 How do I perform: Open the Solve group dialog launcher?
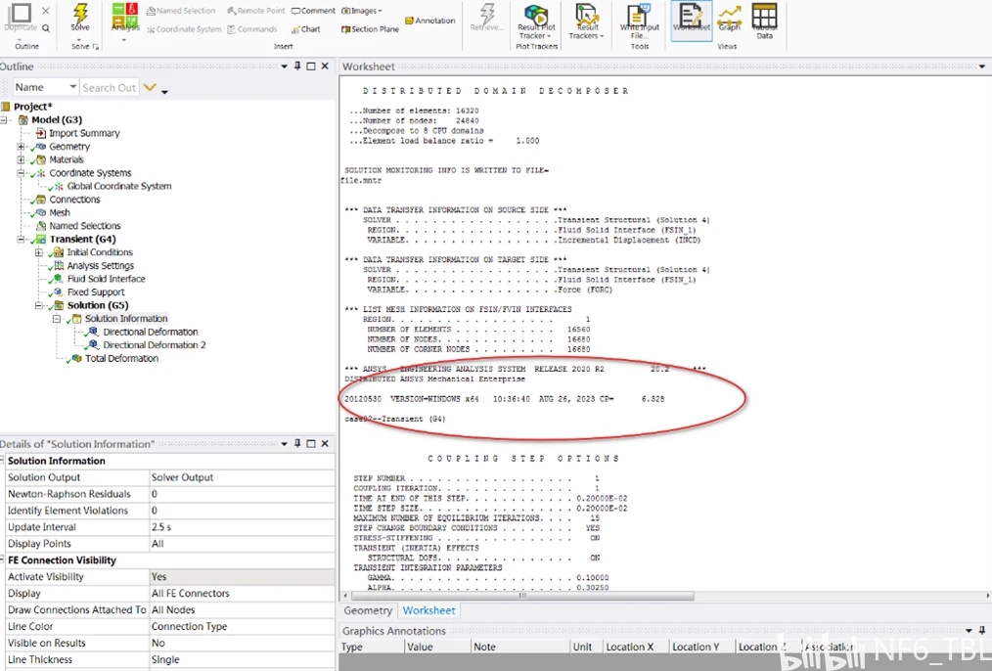point(96,46)
